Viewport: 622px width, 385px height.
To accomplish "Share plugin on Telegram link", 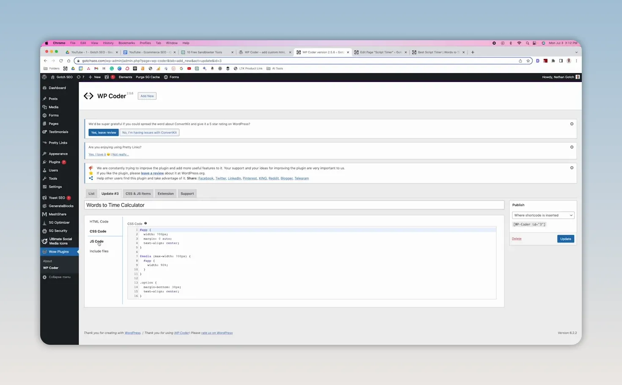I will point(302,178).
